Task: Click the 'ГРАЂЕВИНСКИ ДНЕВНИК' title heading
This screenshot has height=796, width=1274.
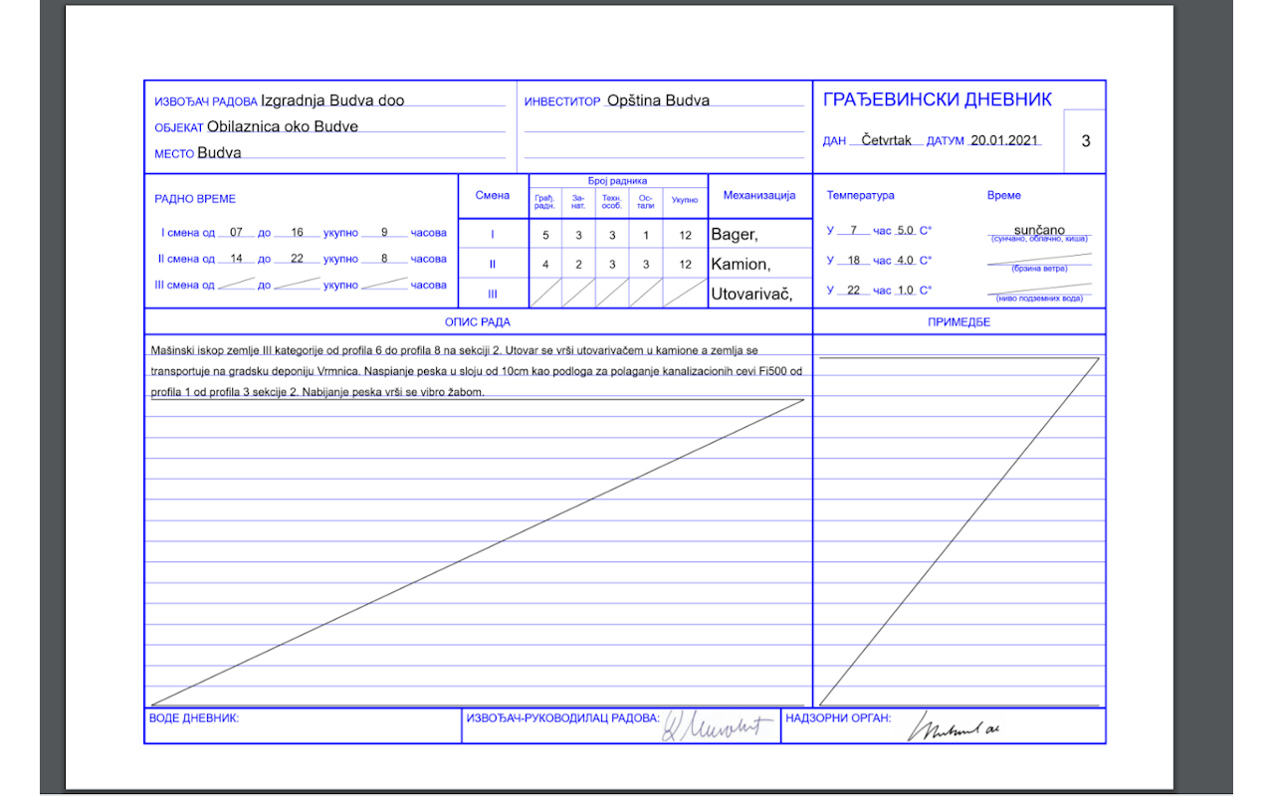Action: tap(937, 99)
